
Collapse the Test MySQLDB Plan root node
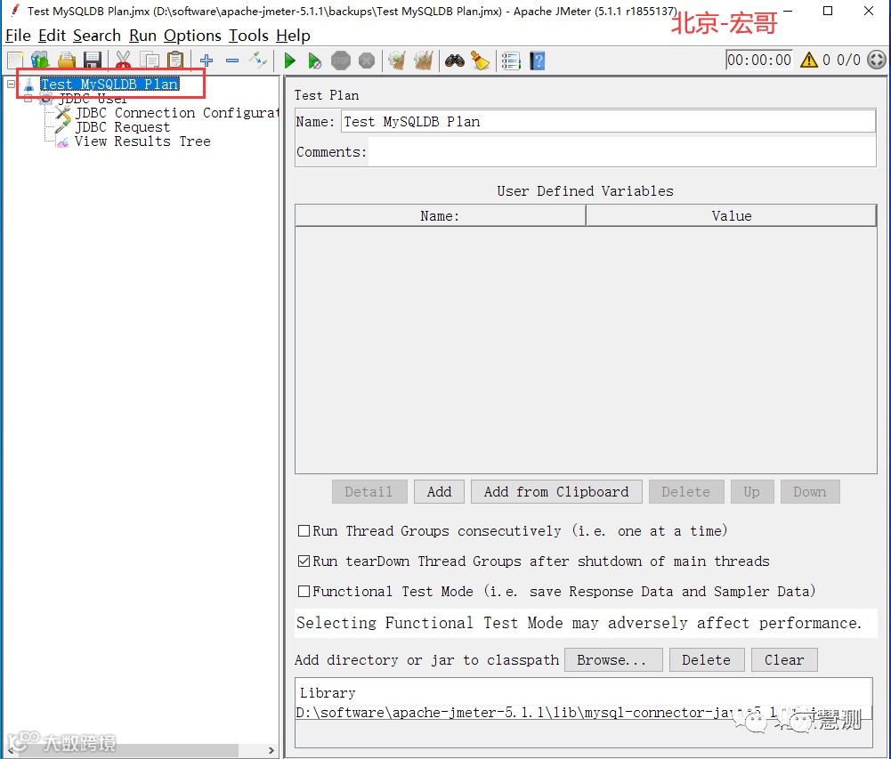(x=11, y=84)
